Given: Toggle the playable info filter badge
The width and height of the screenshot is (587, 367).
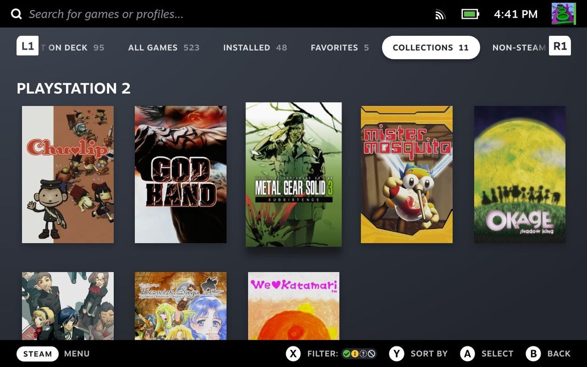Looking at the screenshot, I should [356, 353].
